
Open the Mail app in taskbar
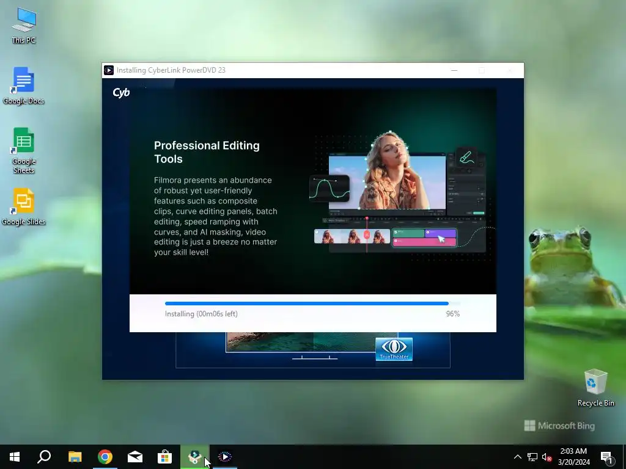[x=135, y=457]
